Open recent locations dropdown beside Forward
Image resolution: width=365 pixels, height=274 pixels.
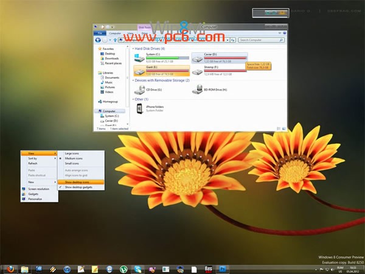110,40
